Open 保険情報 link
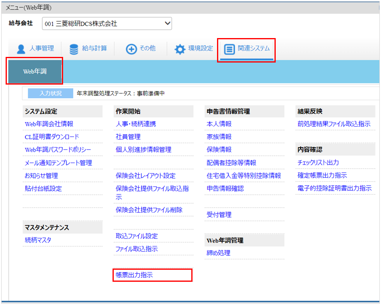The height and width of the screenshot is (305, 381). click(219, 150)
